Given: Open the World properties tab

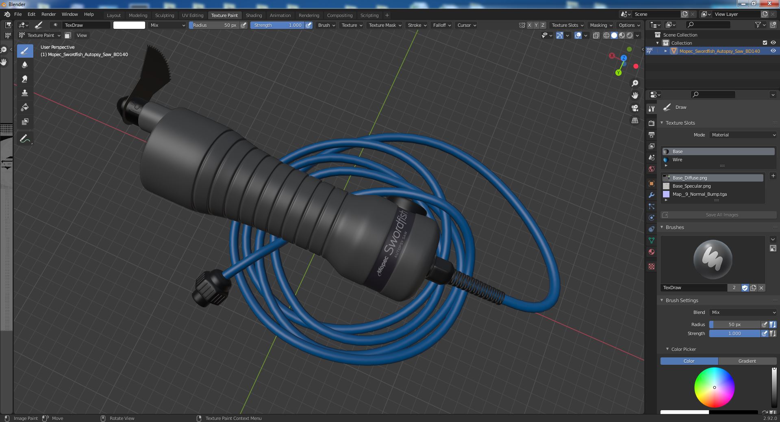Looking at the screenshot, I should tap(652, 169).
